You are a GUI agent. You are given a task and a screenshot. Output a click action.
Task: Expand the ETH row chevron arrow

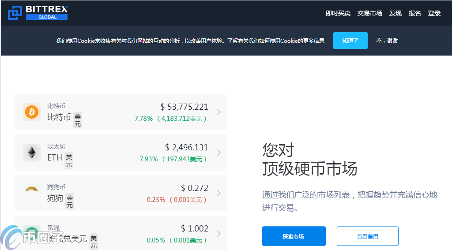pos(218,153)
